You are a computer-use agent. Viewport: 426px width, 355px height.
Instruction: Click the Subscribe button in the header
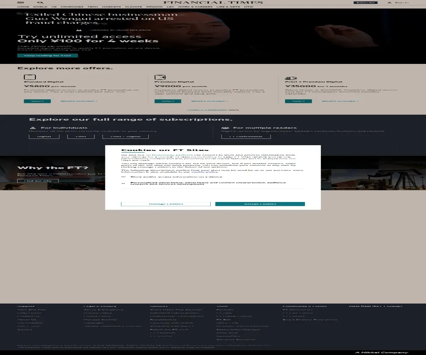[x=365, y=2]
